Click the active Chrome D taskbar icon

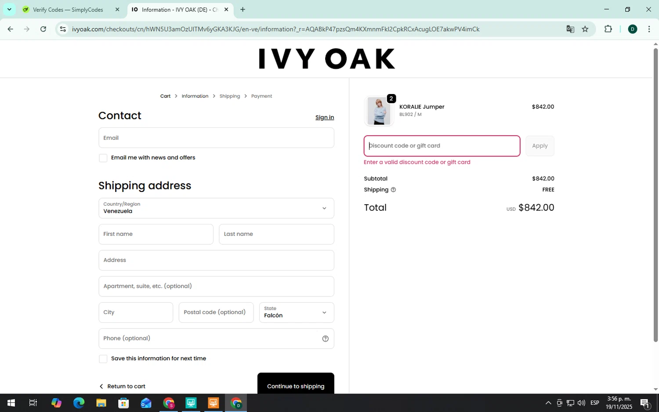click(x=236, y=403)
